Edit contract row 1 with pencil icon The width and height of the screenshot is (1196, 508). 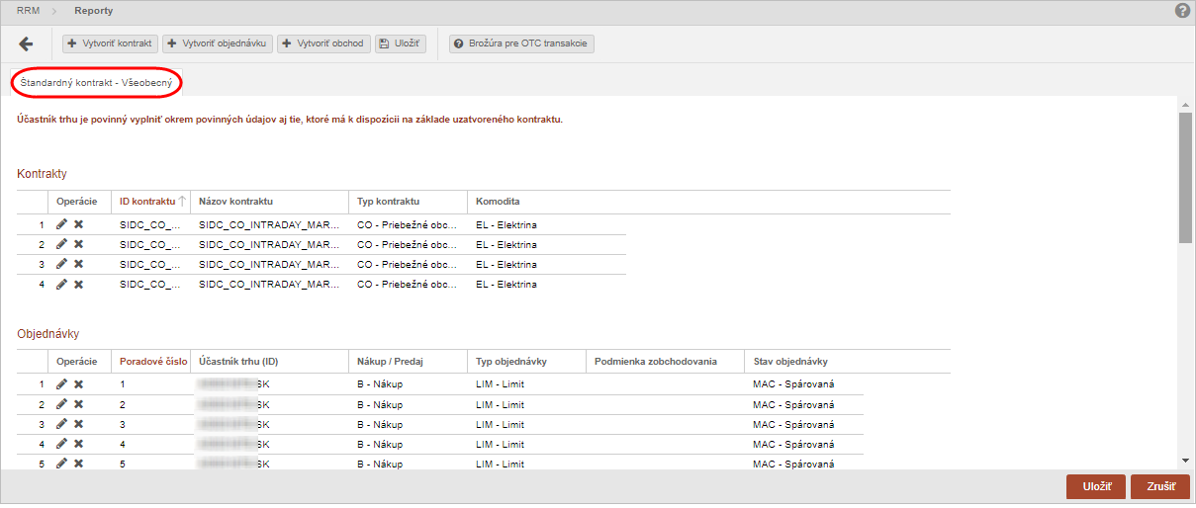pyautogui.click(x=62, y=225)
